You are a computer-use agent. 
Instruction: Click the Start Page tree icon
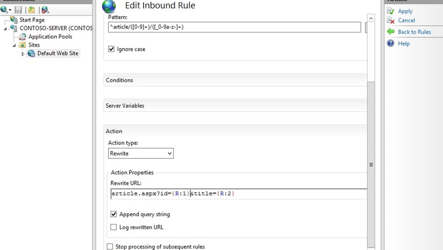click(14, 20)
